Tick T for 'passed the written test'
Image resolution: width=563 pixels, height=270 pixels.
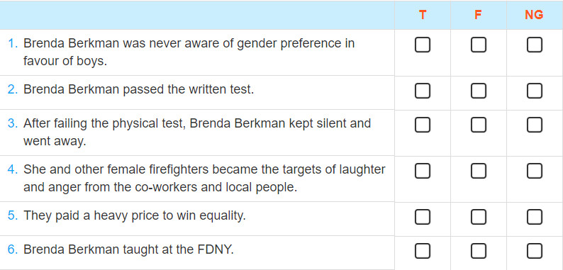coord(423,91)
